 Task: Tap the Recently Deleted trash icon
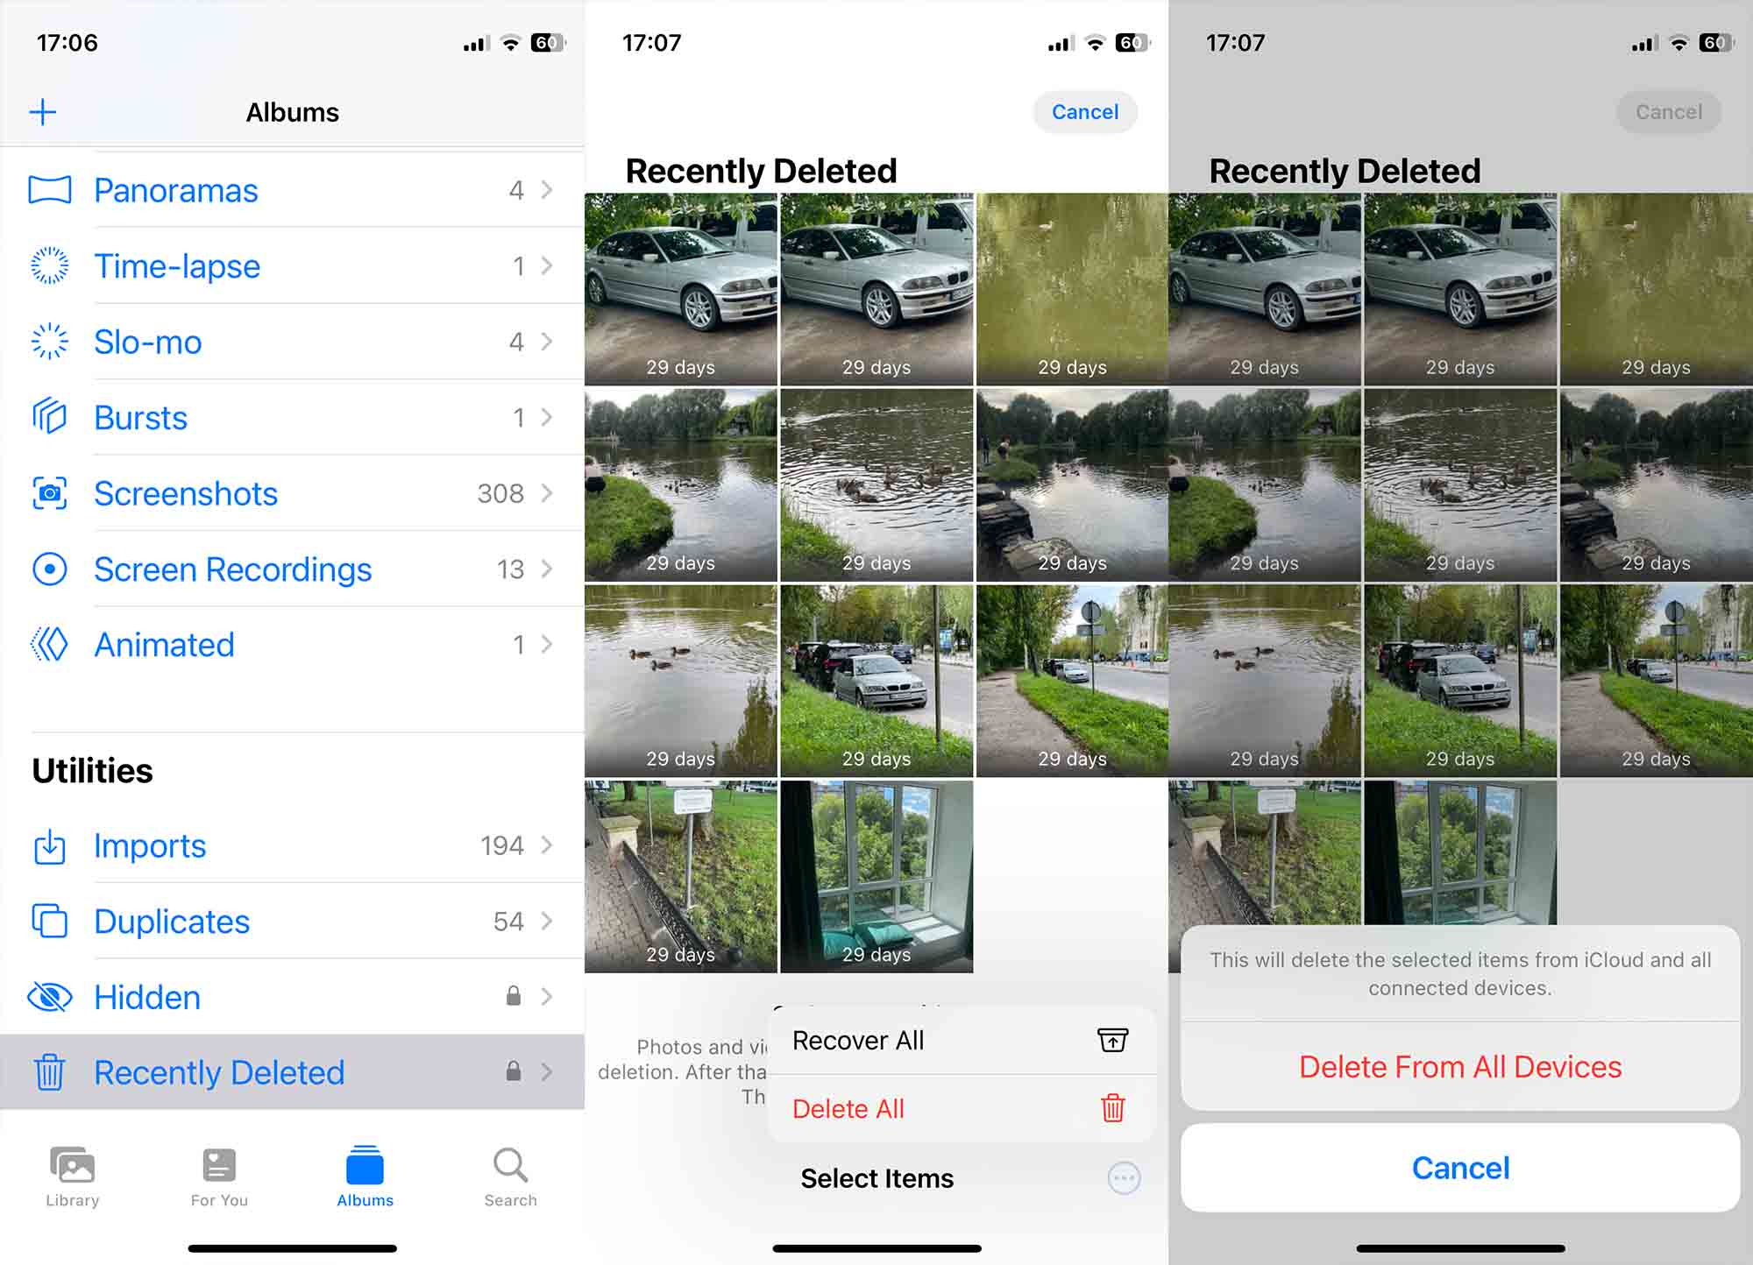(x=52, y=1071)
